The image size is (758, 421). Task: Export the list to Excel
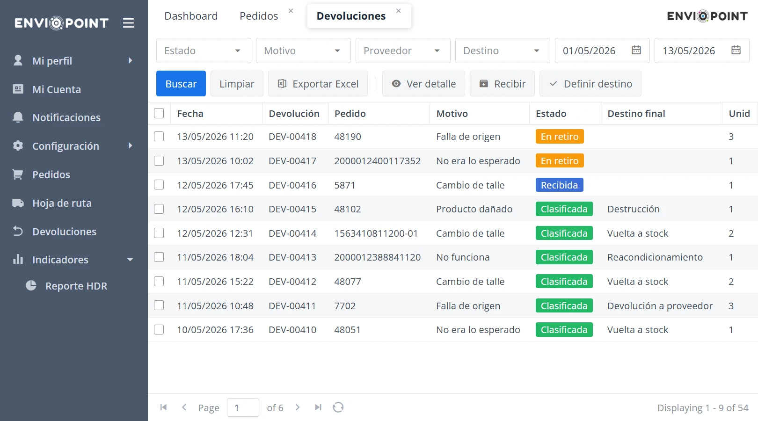coord(318,84)
